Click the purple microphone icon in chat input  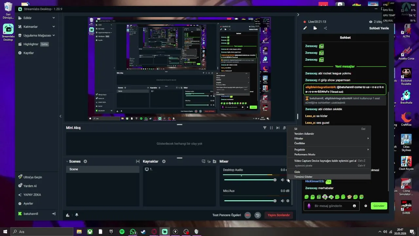point(309,206)
